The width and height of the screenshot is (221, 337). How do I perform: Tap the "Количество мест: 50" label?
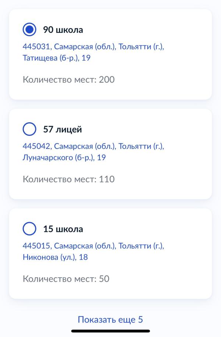point(66,279)
